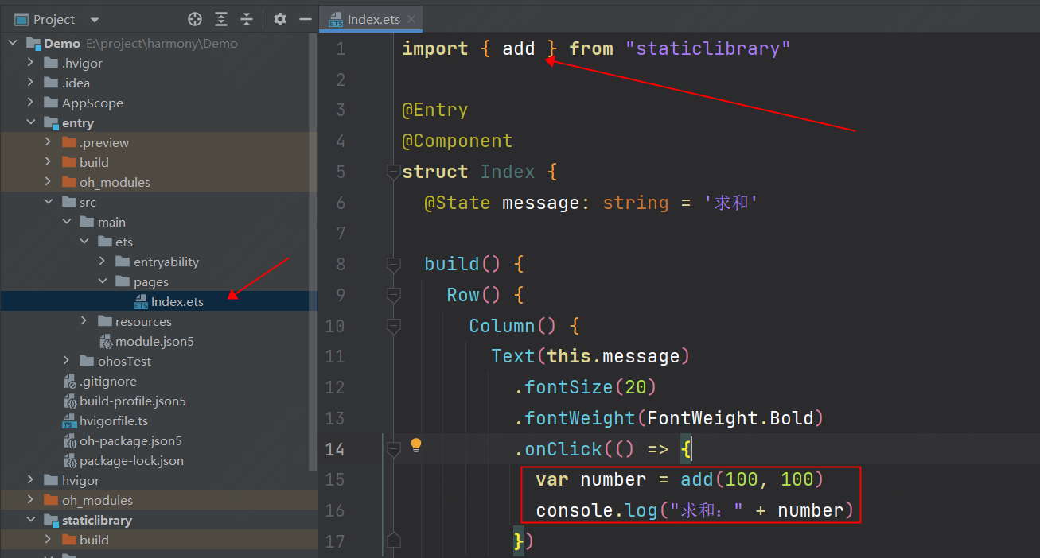The image size is (1040, 558).
Task: Hide the Project tool window
Action: pyautogui.click(x=304, y=19)
